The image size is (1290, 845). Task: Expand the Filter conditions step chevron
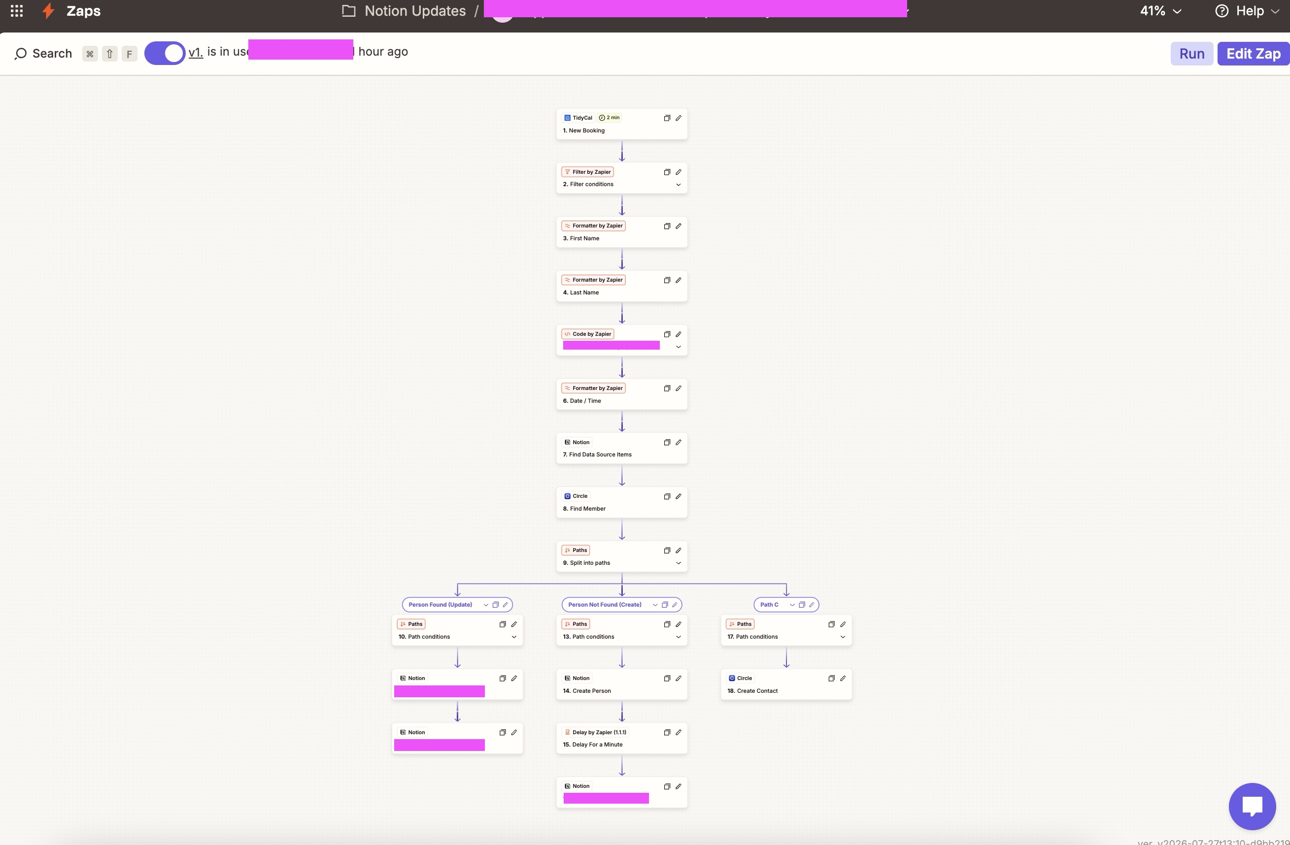[678, 185]
